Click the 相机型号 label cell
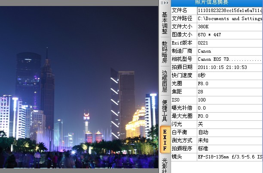 click(x=184, y=59)
